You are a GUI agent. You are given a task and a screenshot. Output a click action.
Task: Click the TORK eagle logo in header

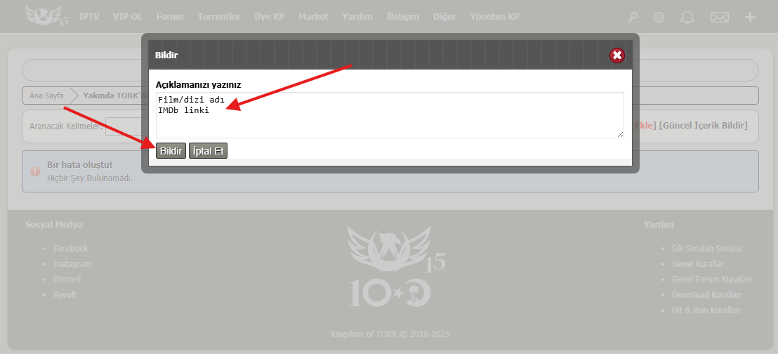pyautogui.click(x=46, y=16)
